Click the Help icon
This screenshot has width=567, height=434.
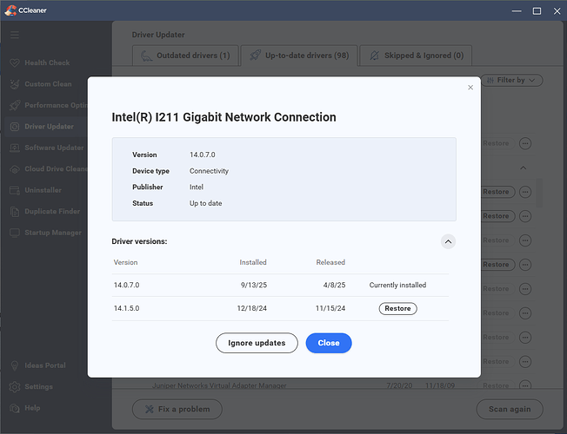(x=15, y=408)
